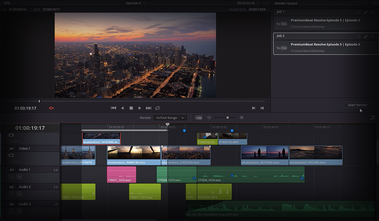Screen dimensions: 379x221
Task: Select Job 1 in the Render Queue
Action: (325, 23)
